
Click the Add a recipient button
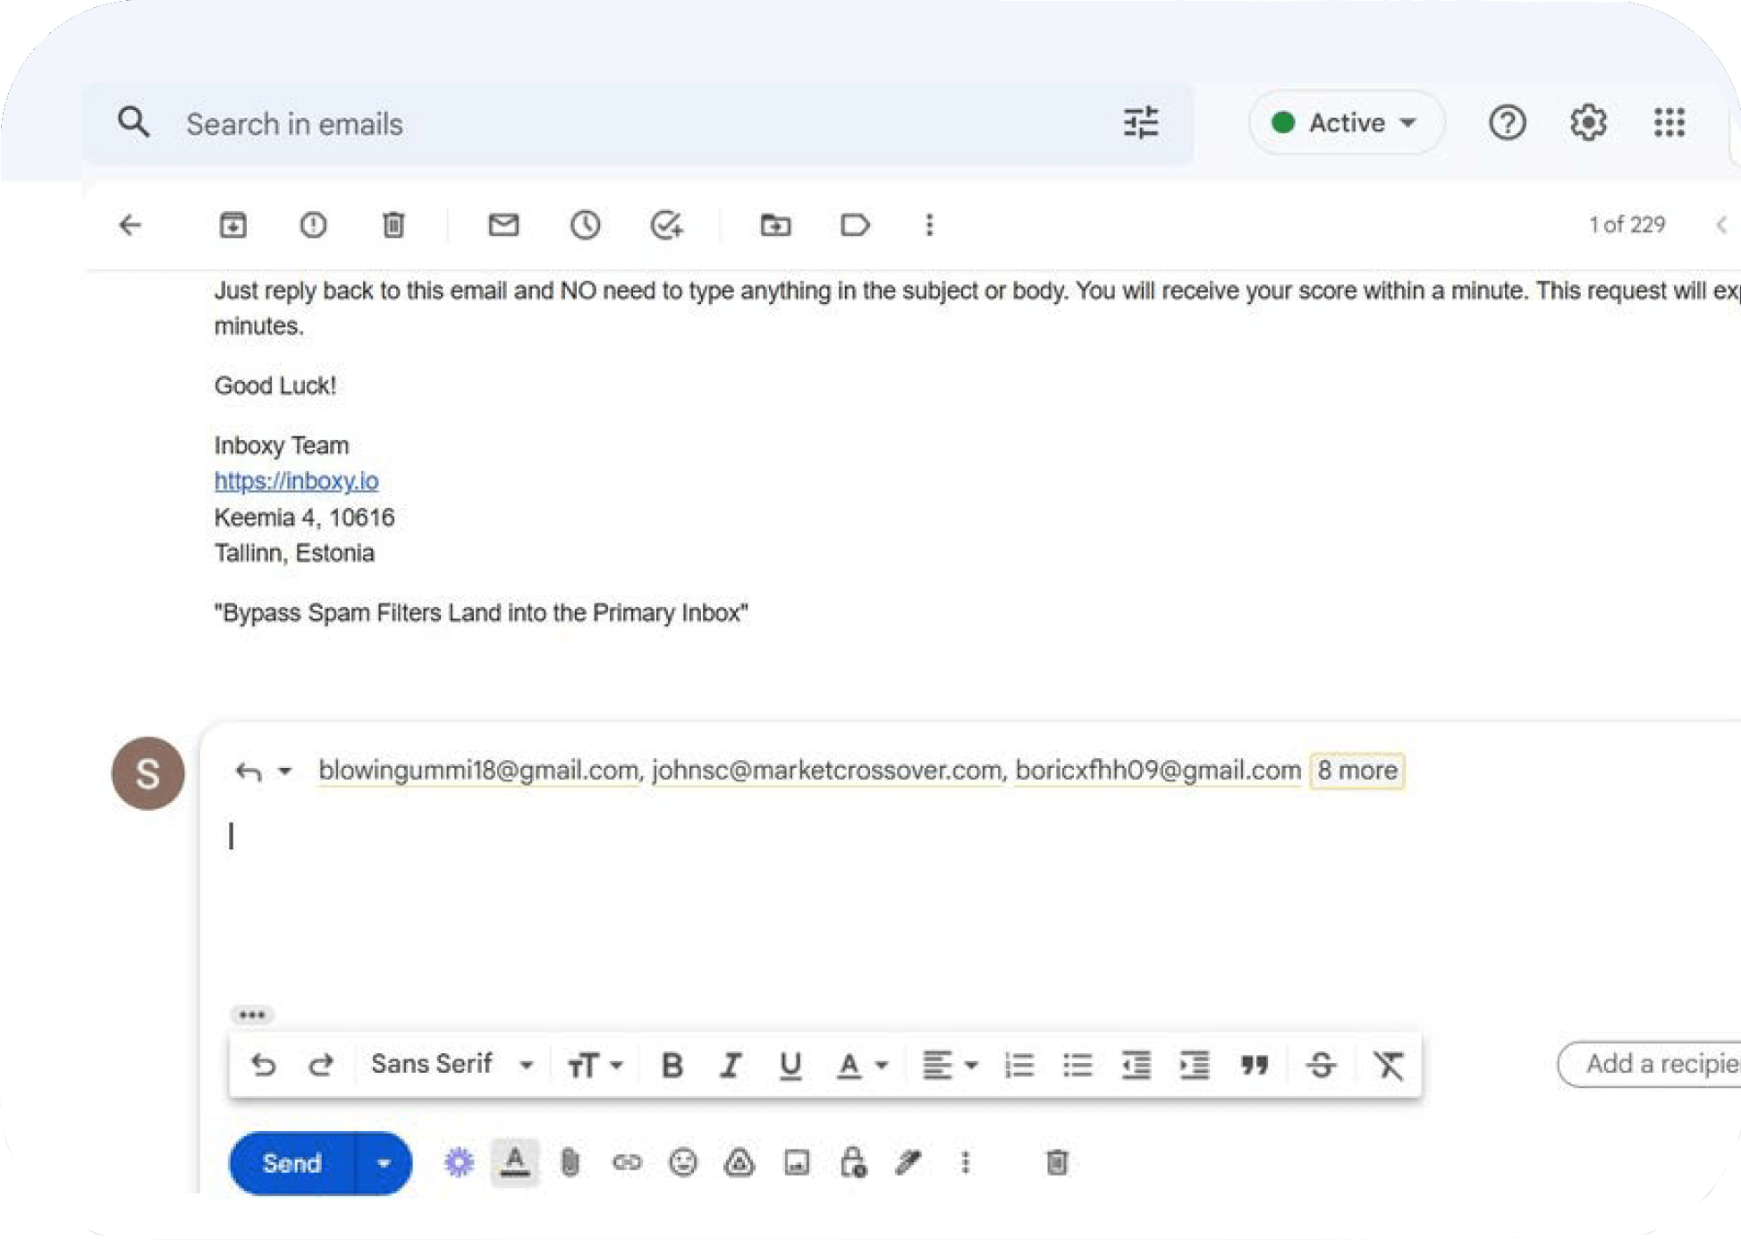[x=1650, y=1064]
